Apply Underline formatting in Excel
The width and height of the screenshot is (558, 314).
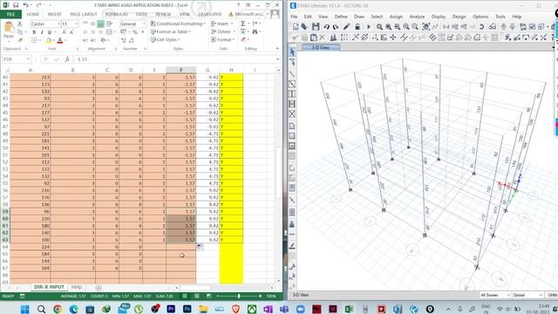pyautogui.click(x=50, y=32)
